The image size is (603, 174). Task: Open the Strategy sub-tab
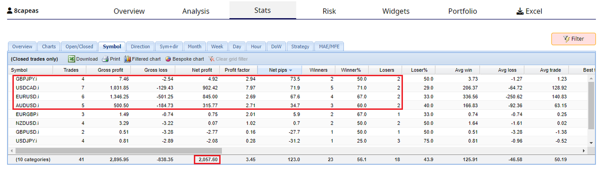coord(300,46)
